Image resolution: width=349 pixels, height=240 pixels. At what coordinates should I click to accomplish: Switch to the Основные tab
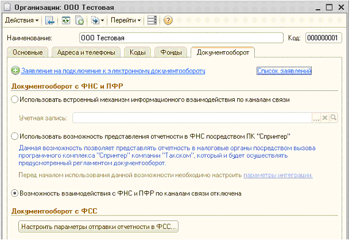click(28, 53)
